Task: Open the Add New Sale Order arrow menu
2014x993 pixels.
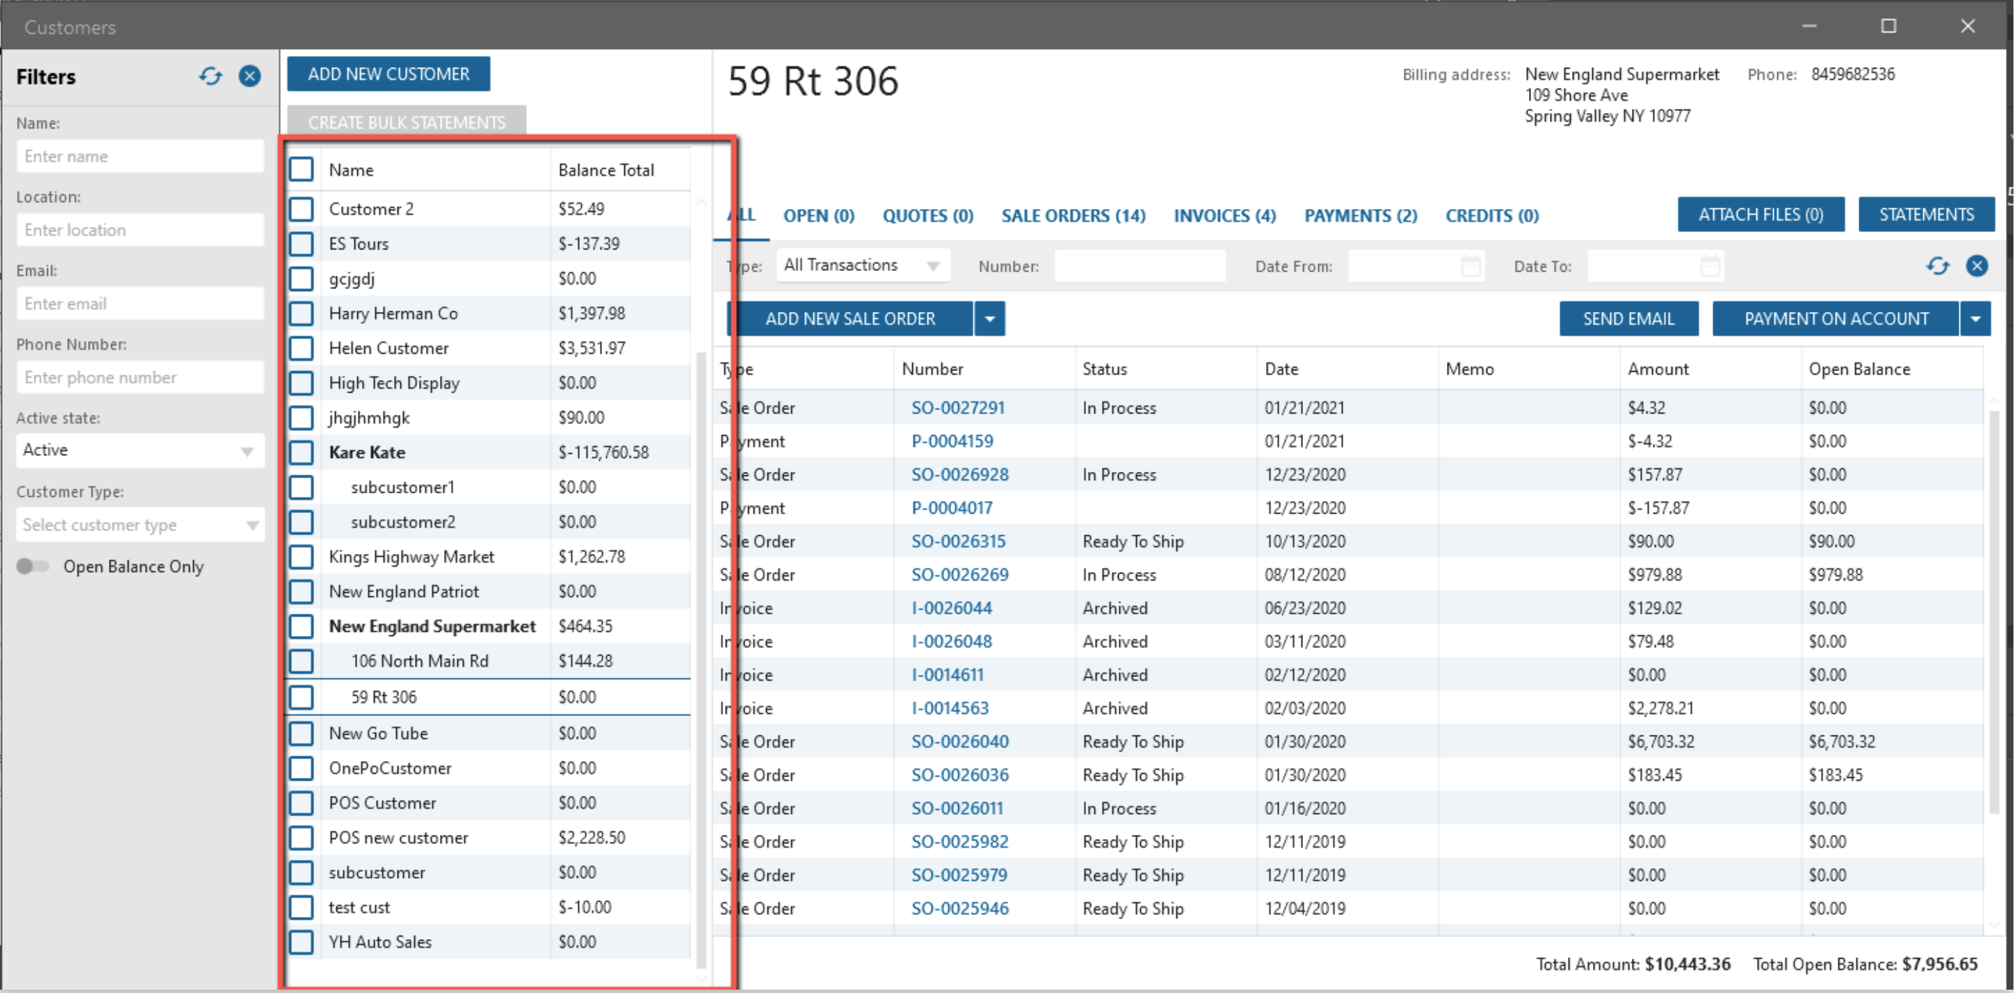Action: tap(990, 319)
